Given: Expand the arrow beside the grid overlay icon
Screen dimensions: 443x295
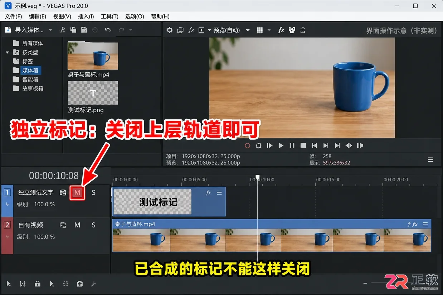Looking at the screenshot, I should (269, 30).
